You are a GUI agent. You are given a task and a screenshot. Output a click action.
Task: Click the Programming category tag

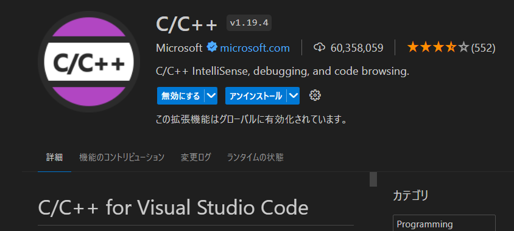444,224
